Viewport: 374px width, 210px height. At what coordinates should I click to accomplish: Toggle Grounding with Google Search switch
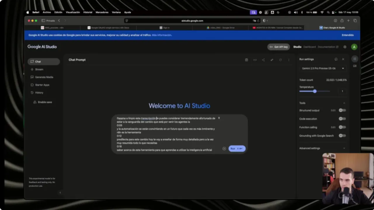342,136
